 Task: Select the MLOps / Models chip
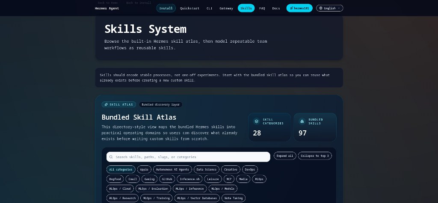coord(223,188)
